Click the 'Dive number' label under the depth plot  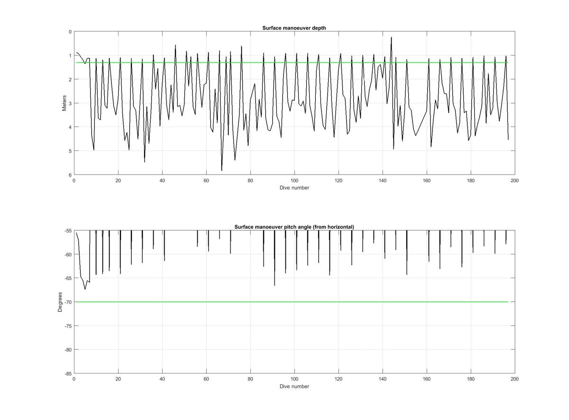click(294, 187)
